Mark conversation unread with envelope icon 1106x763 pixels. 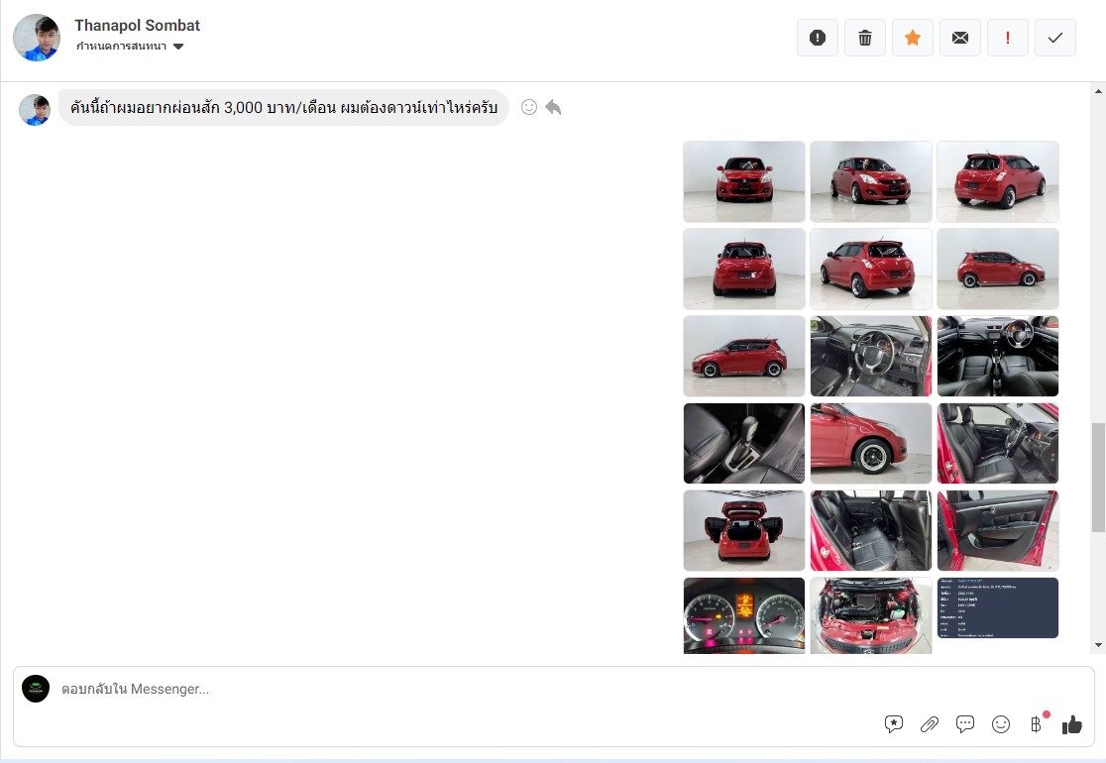point(959,38)
